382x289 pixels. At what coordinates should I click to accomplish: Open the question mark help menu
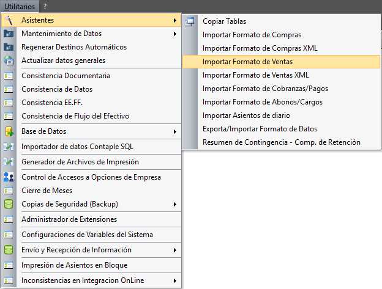(45, 7)
